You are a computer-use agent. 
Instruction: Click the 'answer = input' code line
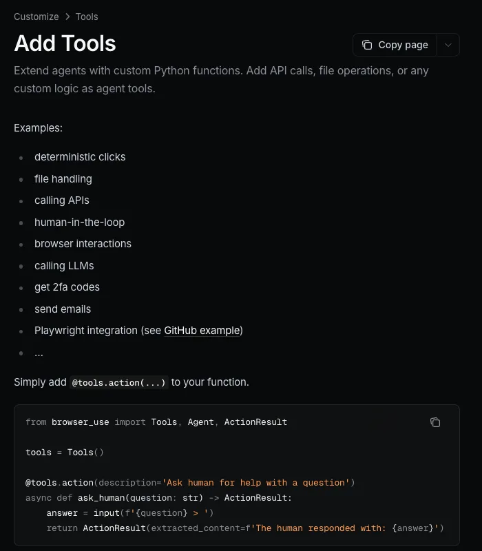pos(130,512)
